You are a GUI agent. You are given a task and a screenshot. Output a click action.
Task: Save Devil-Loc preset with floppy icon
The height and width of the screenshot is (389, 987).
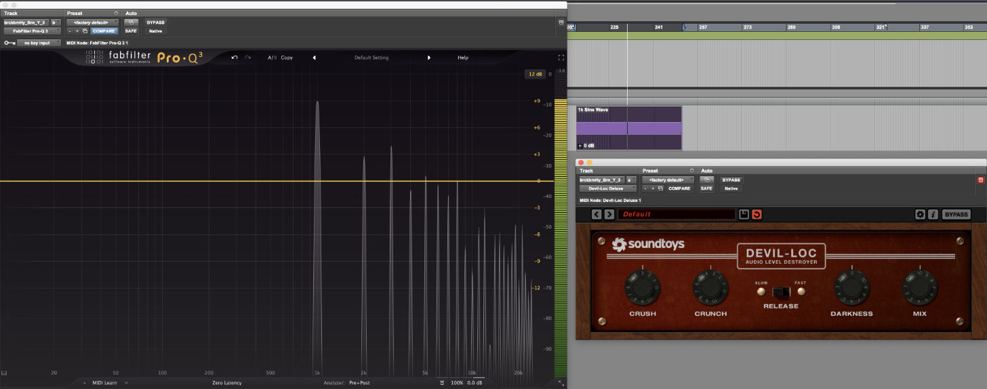click(744, 214)
